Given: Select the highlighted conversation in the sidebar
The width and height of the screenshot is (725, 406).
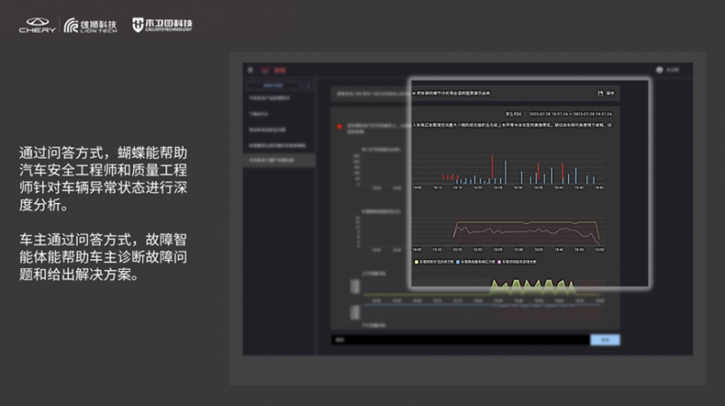Looking at the screenshot, I should point(279,160).
